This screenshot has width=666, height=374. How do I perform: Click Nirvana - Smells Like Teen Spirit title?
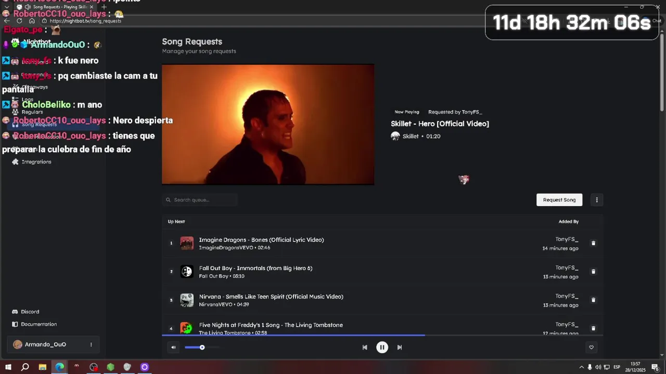coord(271,297)
